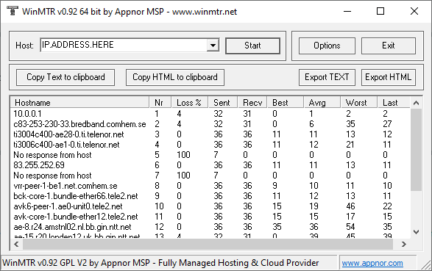This screenshot has width=432, height=271.
Task: Click the horizontal scrollbar left arrow
Action: [16, 244]
